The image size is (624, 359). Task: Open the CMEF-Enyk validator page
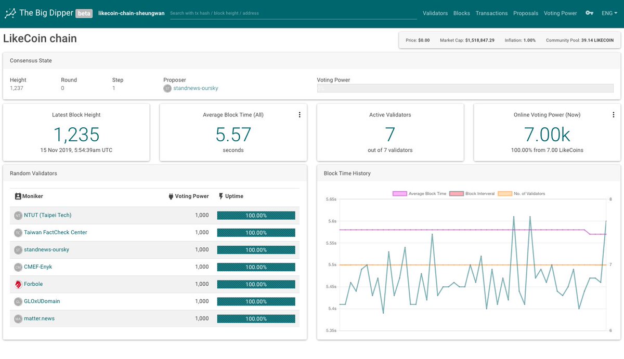coord(38,267)
